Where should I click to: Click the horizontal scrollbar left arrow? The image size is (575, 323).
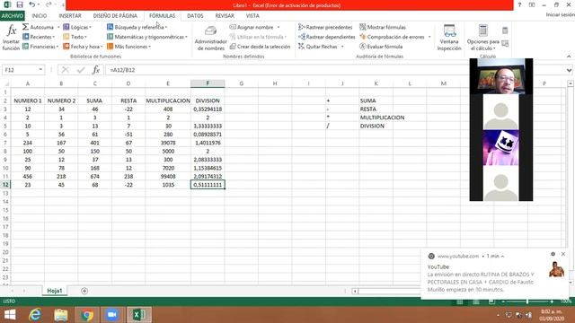click(x=355, y=291)
